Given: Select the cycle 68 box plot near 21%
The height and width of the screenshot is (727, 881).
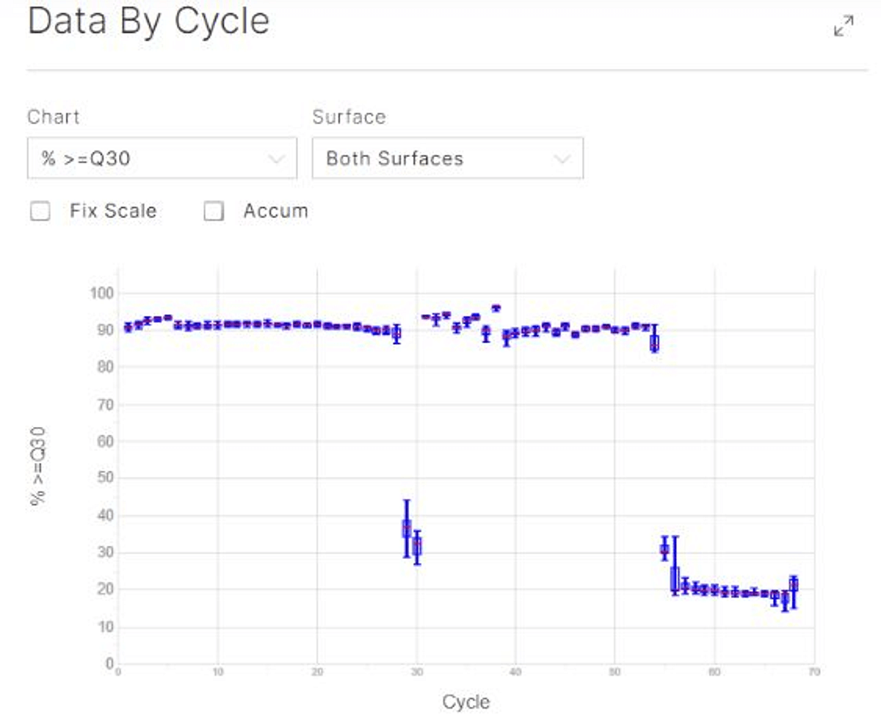Looking at the screenshot, I should [x=794, y=585].
